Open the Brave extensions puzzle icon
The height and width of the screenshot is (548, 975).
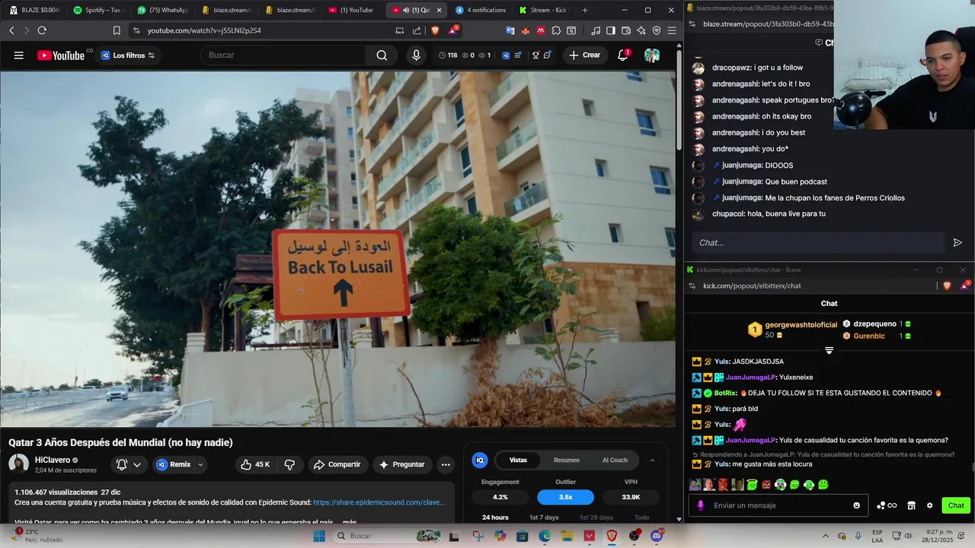tap(556, 30)
